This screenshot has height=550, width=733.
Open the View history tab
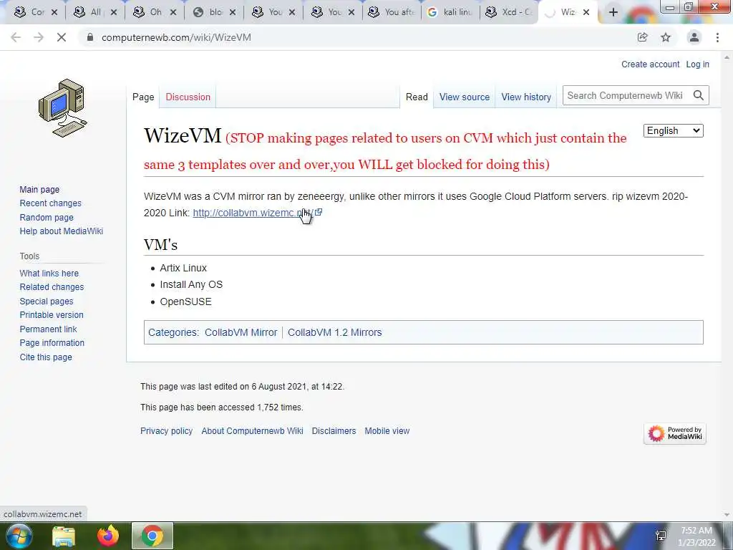point(526,97)
